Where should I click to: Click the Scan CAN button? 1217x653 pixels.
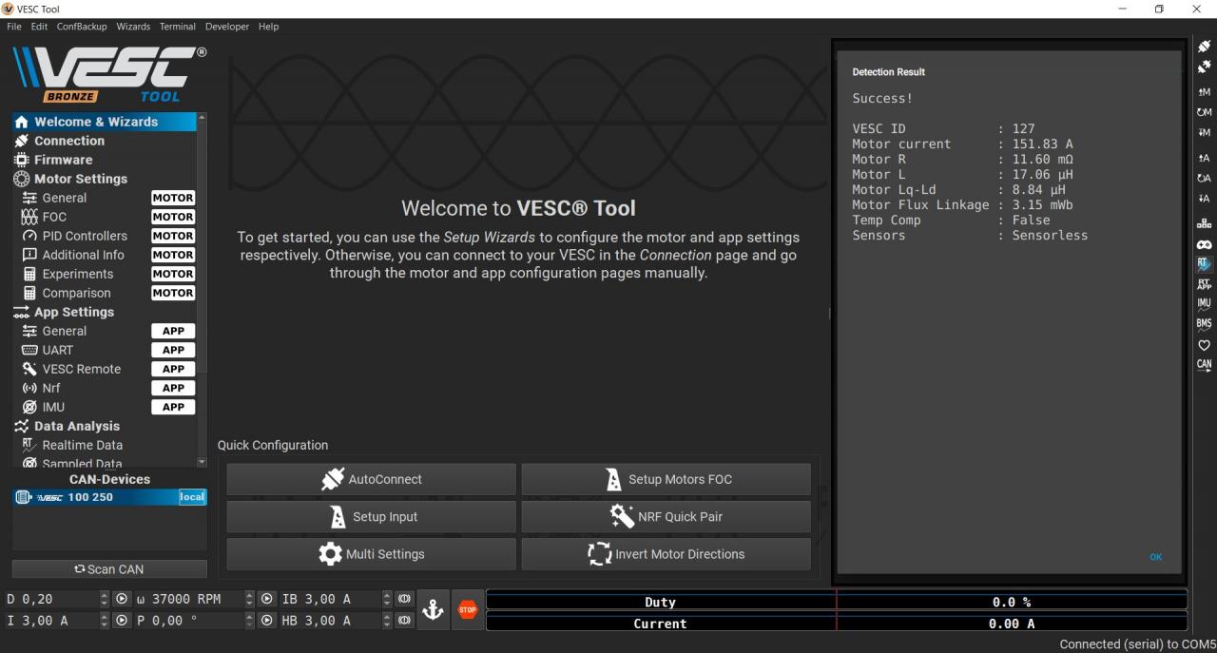(109, 569)
